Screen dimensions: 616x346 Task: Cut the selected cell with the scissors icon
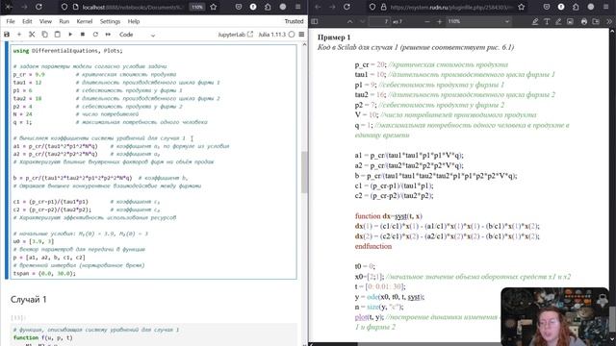click(32, 35)
